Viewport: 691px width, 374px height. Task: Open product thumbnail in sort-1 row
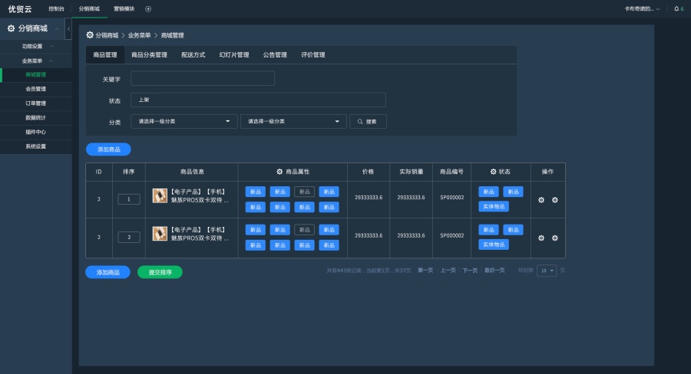coord(160,195)
